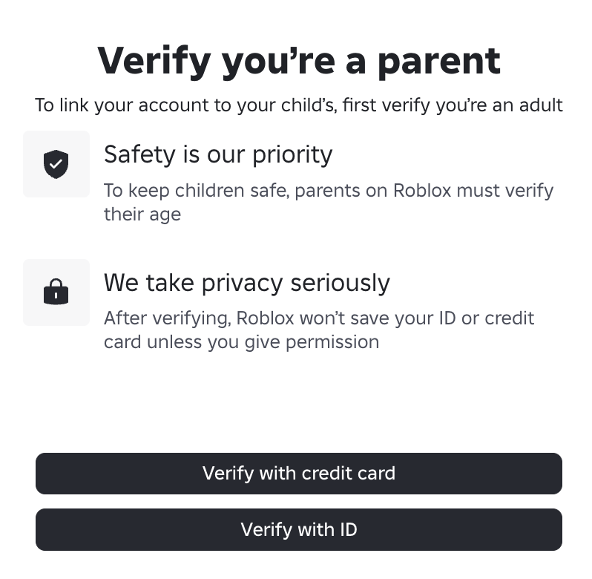
Task: Click "After verifying" in the privacy description
Action: 167,318
